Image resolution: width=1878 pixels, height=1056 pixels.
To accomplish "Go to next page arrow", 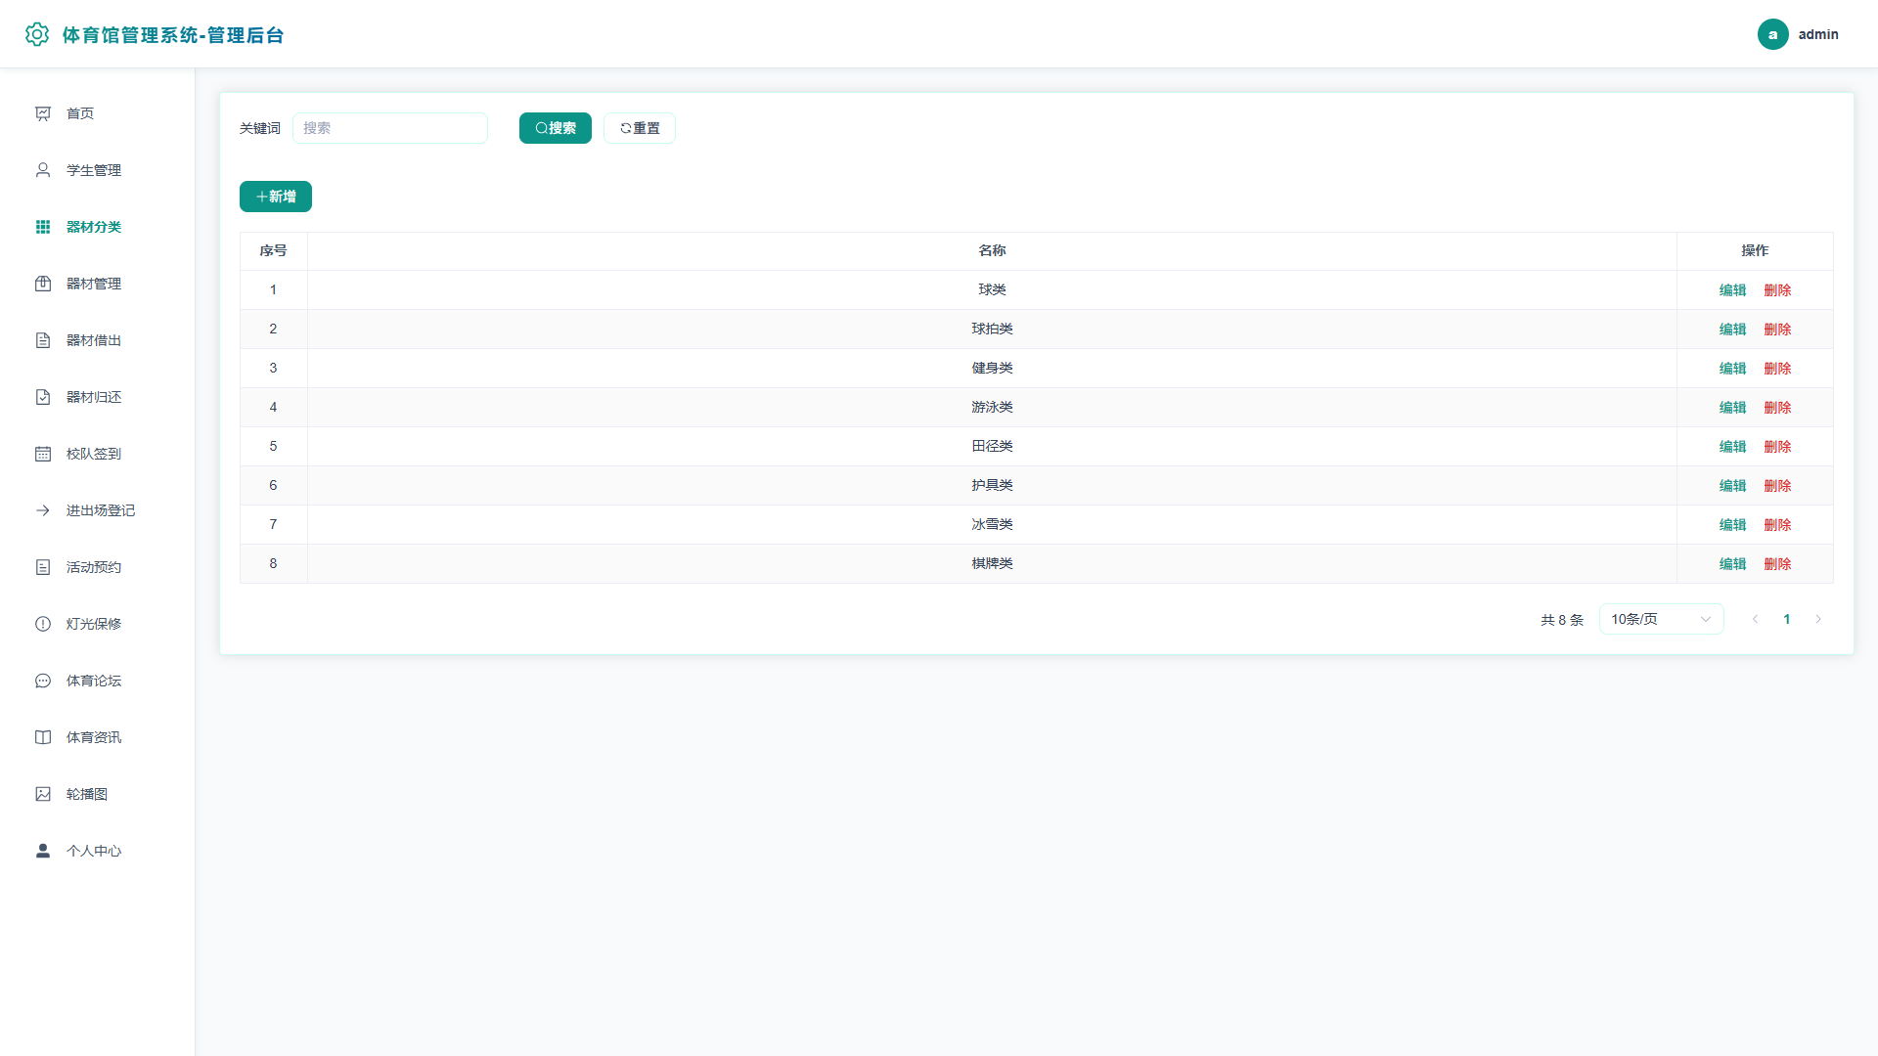I will [x=1818, y=619].
